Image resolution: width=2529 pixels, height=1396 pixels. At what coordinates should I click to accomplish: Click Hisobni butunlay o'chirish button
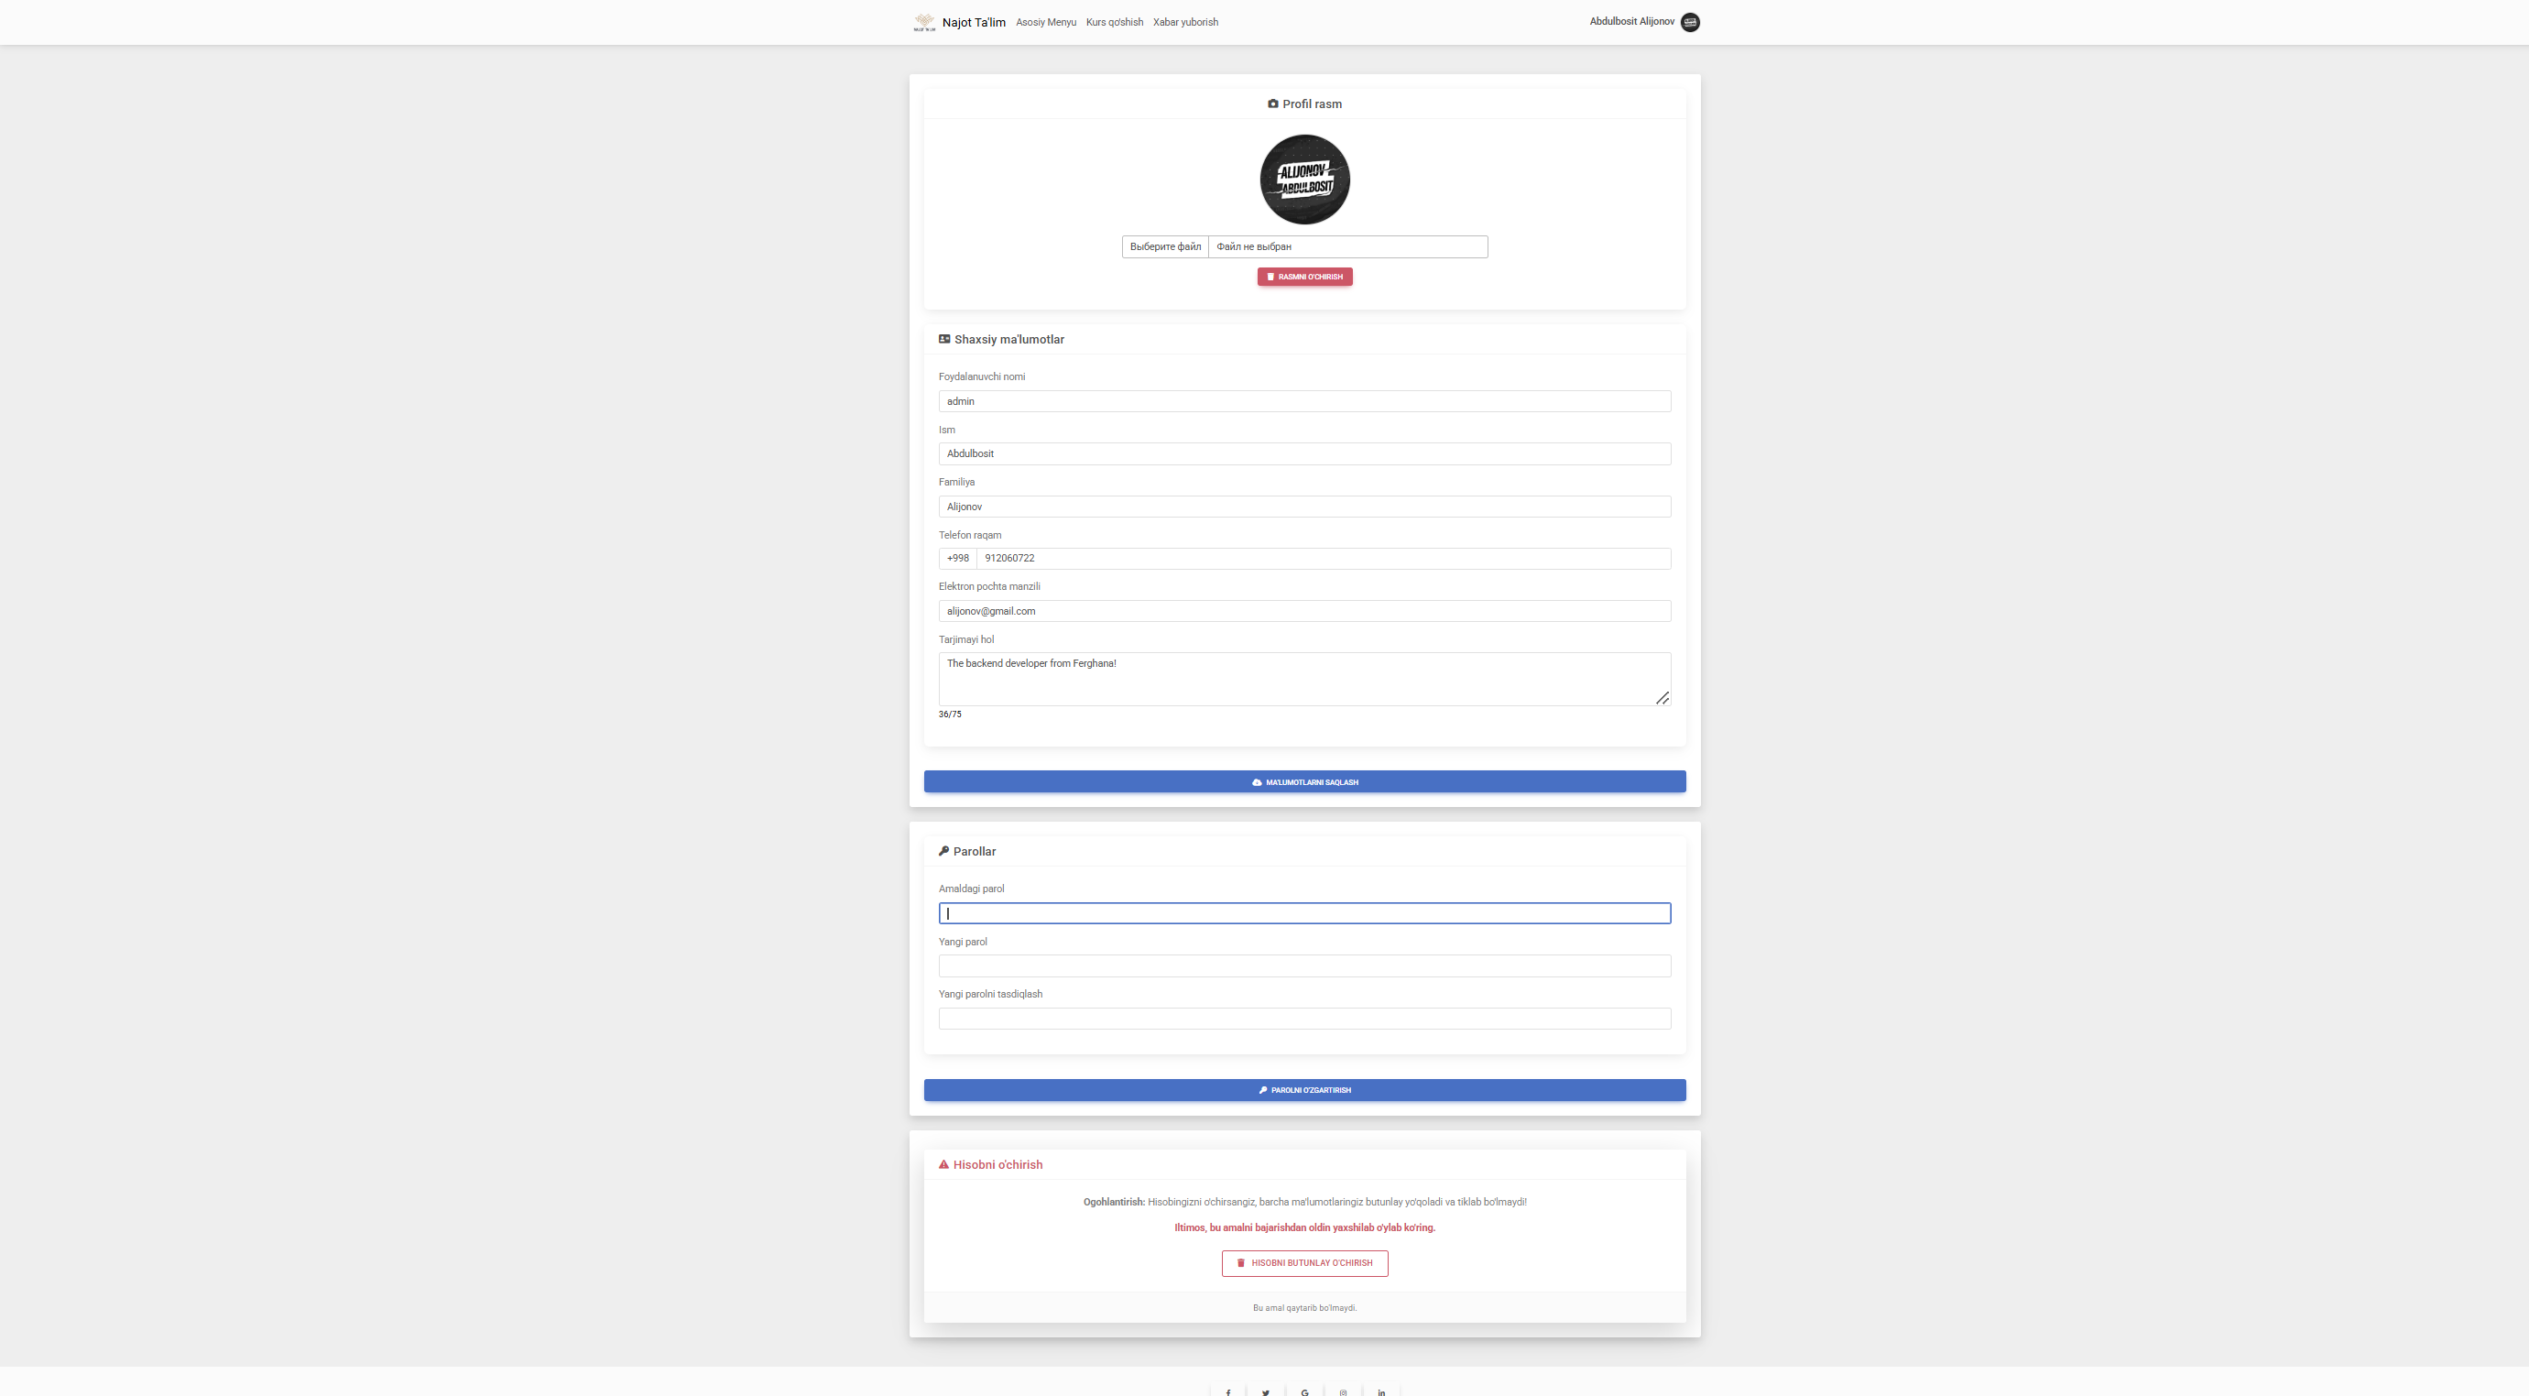click(1303, 1262)
